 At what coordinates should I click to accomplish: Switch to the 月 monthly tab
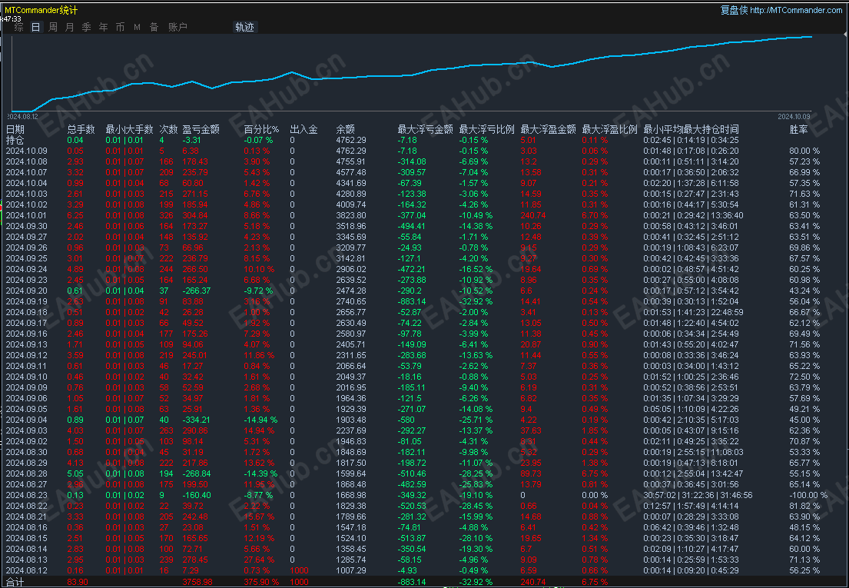tap(70, 27)
